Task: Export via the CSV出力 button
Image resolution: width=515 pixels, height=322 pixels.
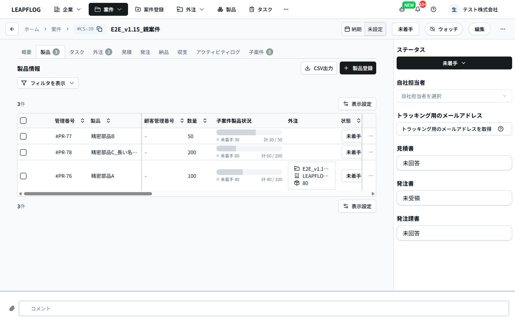Action: 319,68
